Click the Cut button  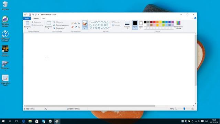[x=36, y=22]
